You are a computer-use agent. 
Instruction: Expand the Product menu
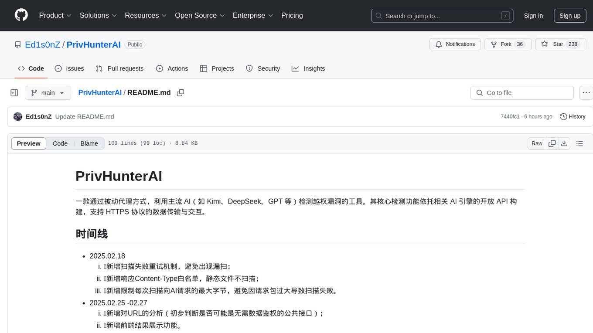click(55, 15)
